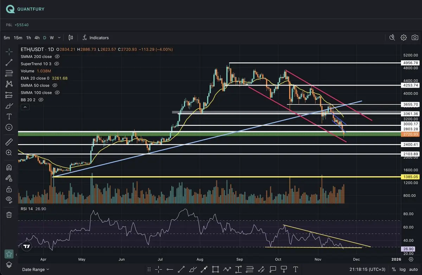The image size is (422, 275).
Task: Select price range tool in favorites toolbar
Action: tap(238, 269)
